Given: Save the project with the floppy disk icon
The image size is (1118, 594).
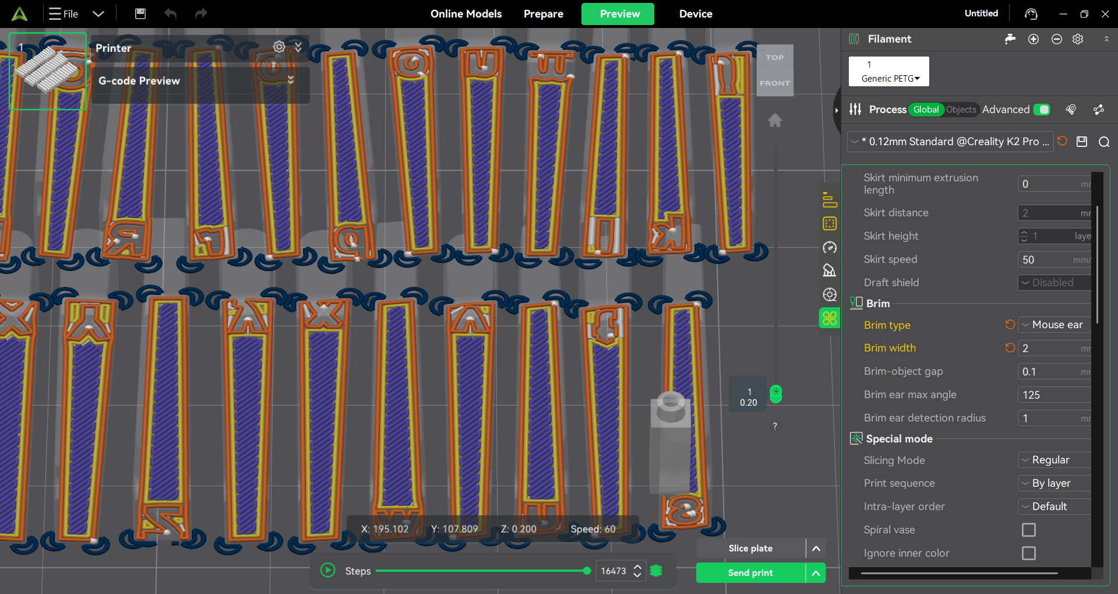Looking at the screenshot, I should 140,13.
